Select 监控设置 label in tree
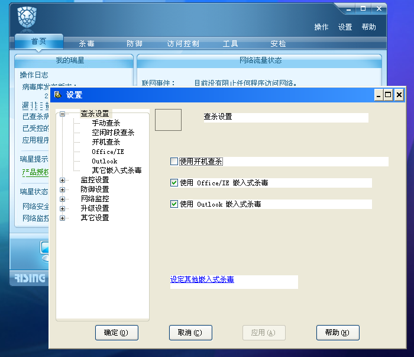This screenshot has height=357, width=414. (95, 180)
